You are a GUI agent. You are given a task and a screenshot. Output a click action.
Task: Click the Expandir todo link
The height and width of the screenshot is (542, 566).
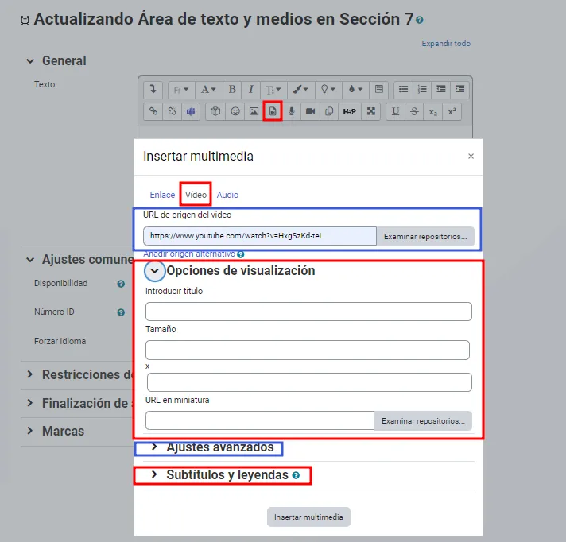point(446,44)
